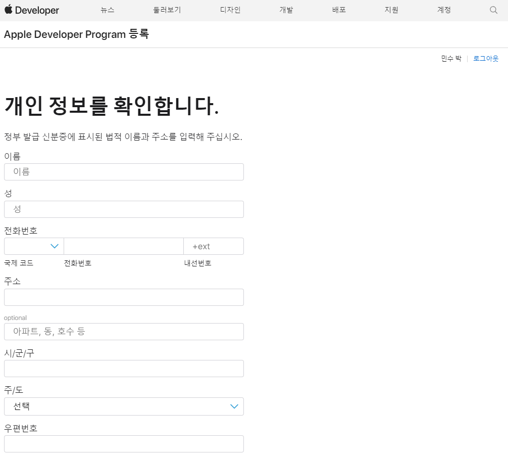Click the 우편번호 input field

(124, 444)
